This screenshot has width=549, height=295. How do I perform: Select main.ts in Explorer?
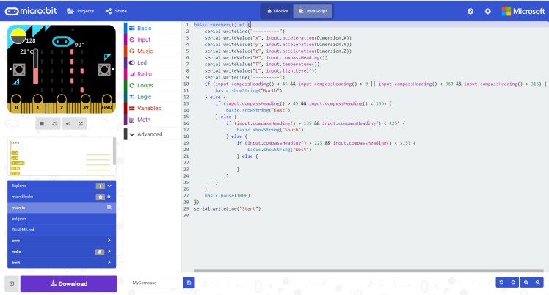[62, 208]
